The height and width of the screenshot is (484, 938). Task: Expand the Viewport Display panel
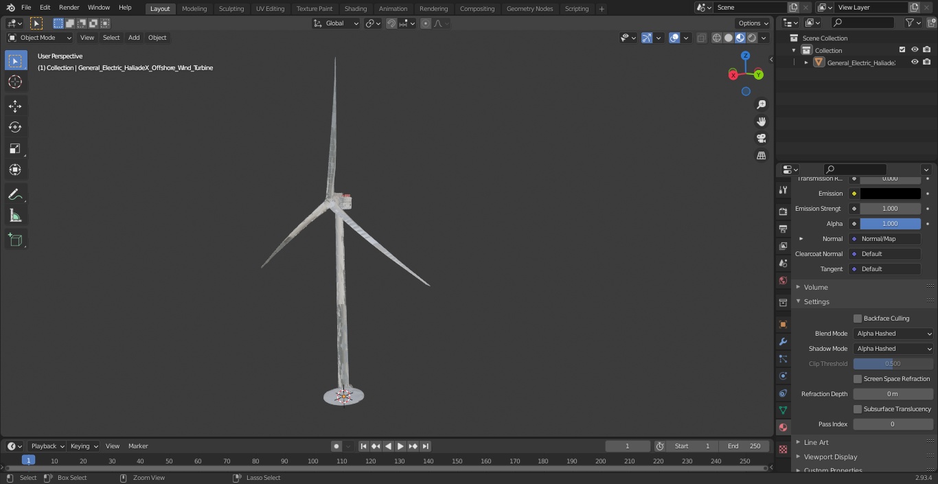click(x=830, y=457)
